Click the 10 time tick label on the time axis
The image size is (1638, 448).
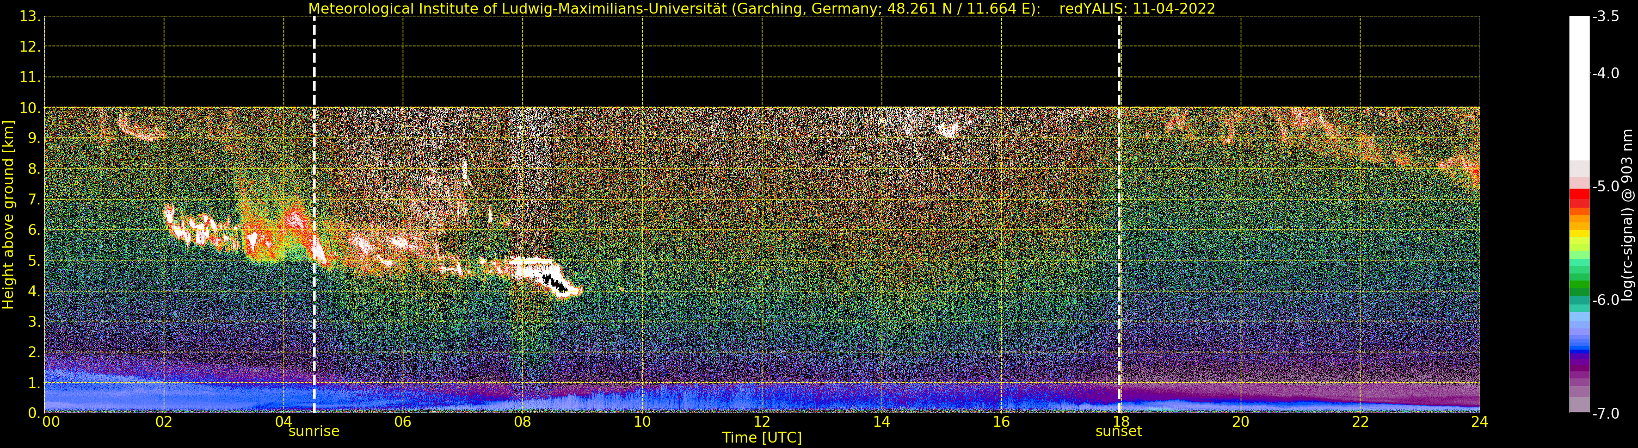642,421
